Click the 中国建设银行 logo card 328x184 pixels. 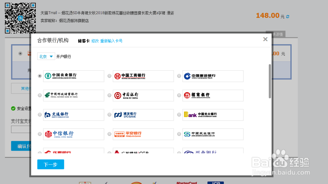tap(213, 76)
